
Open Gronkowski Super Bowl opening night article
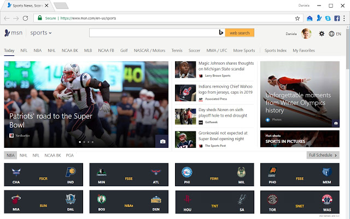click(223, 136)
